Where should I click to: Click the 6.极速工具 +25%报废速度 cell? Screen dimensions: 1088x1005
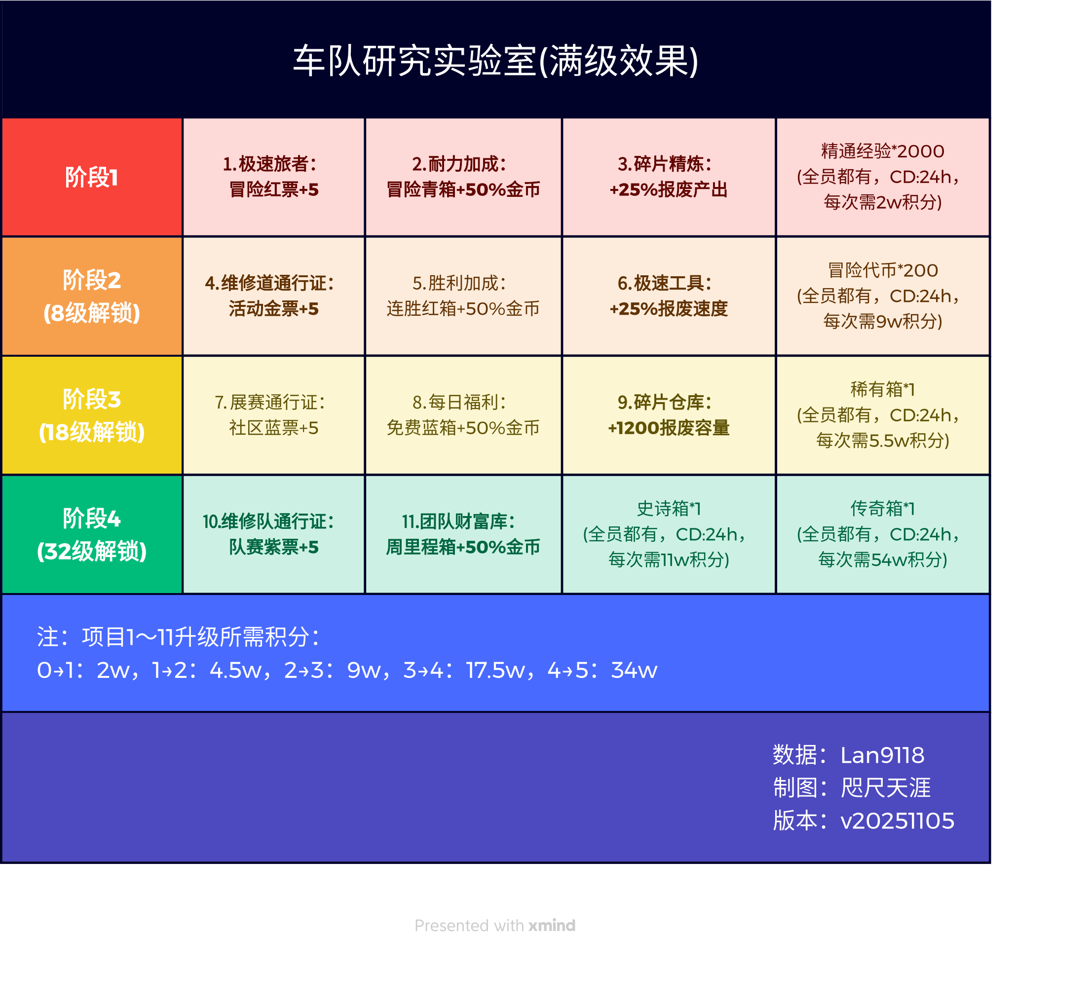click(x=668, y=297)
